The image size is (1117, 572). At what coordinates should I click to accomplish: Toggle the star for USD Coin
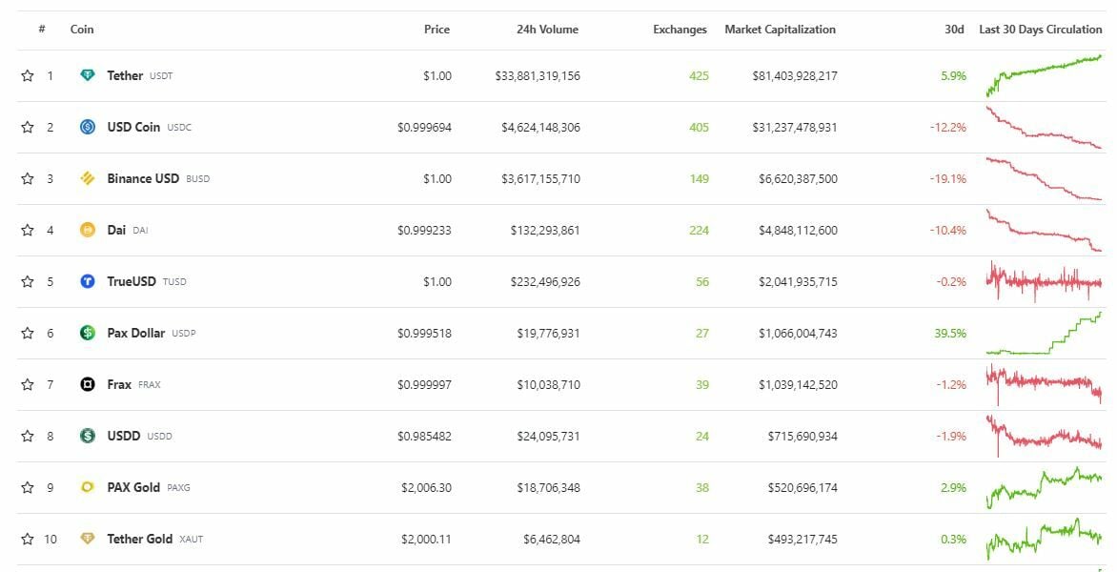pyautogui.click(x=28, y=127)
